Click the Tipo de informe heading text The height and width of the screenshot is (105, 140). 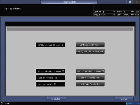[12, 9]
